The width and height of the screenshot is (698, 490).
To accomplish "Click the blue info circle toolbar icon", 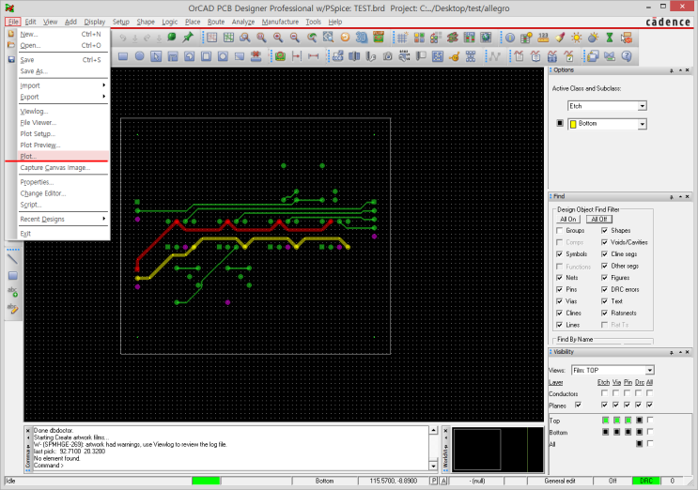I will (510, 38).
